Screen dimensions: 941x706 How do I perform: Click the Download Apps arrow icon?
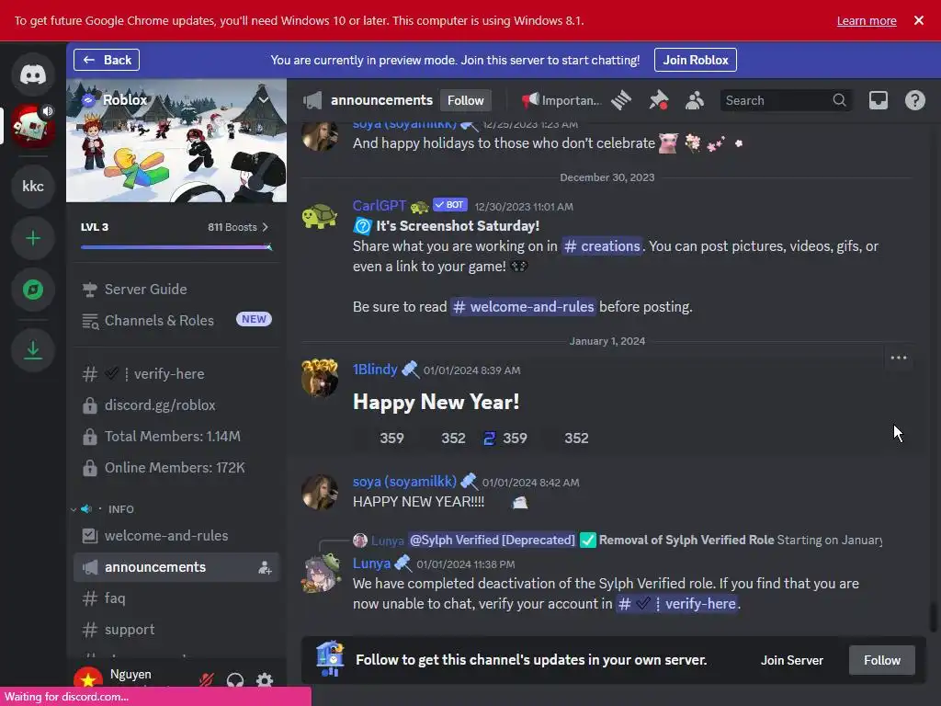tap(33, 350)
